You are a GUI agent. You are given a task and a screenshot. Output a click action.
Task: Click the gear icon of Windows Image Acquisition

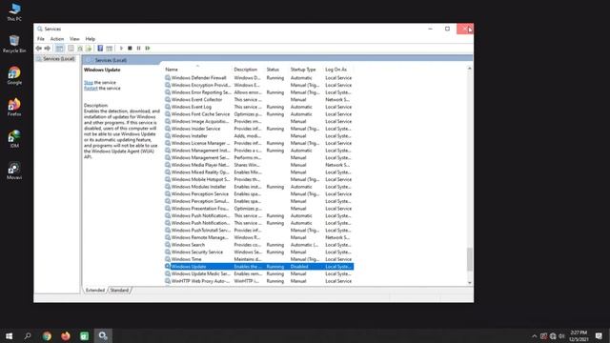pos(168,121)
